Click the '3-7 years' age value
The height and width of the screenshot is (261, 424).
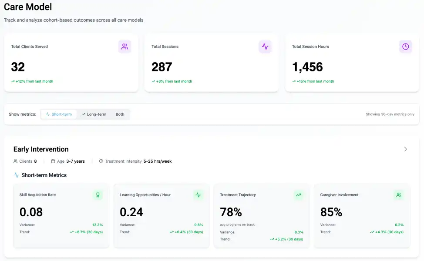[75, 161]
